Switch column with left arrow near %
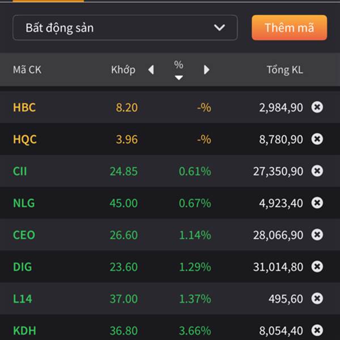Viewport: 340px width, 340px height. point(151,70)
